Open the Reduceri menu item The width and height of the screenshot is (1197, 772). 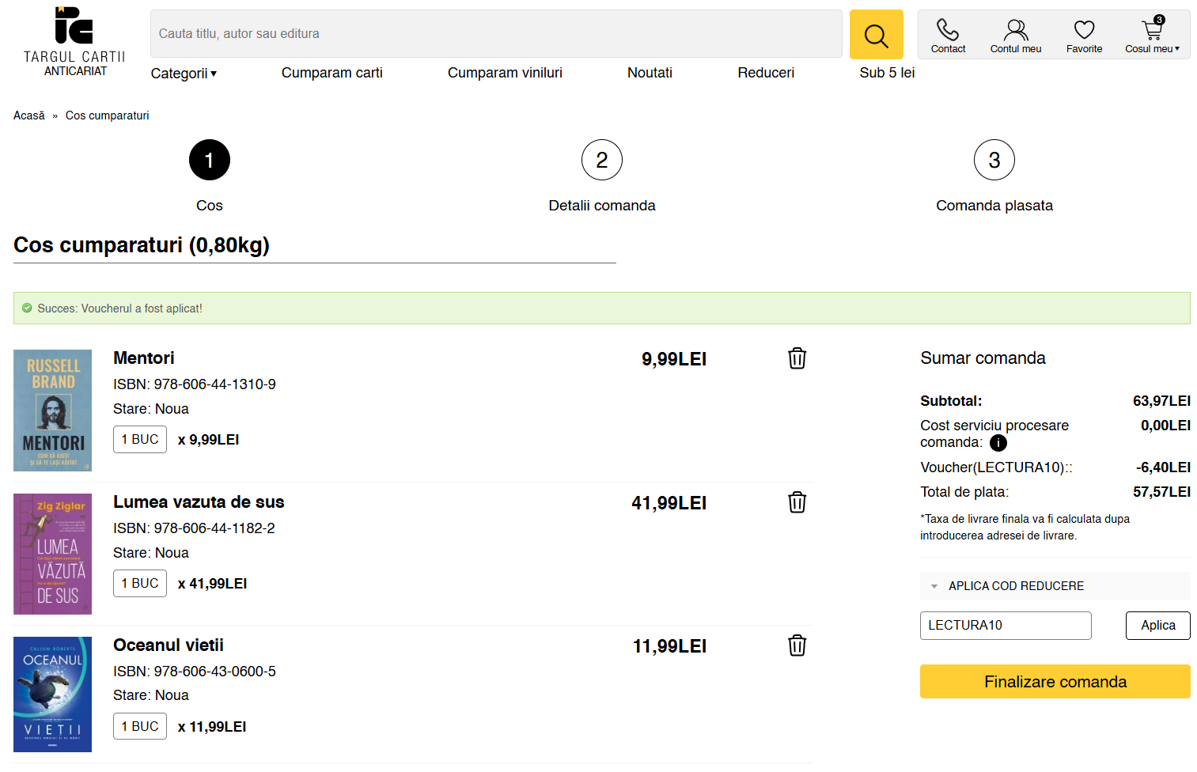[765, 73]
